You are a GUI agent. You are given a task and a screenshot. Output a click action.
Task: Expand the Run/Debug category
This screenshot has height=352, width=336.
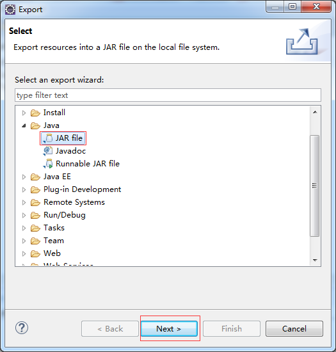[x=24, y=215]
